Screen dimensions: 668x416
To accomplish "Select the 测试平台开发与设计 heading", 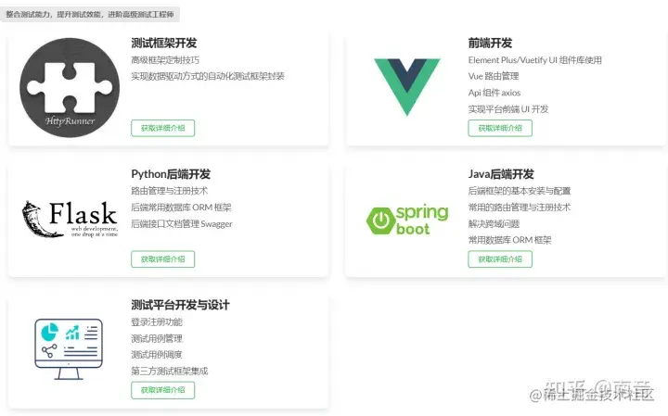I will [180, 305].
